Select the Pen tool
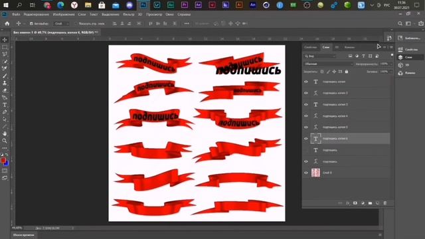Viewport: 425px width, 239px height. (5, 112)
